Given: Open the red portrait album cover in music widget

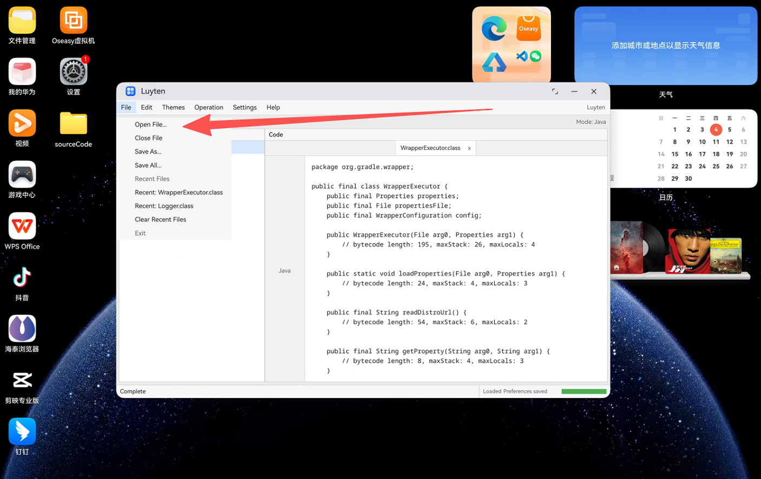Looking at the screenshot, I should tap(688, 251).
